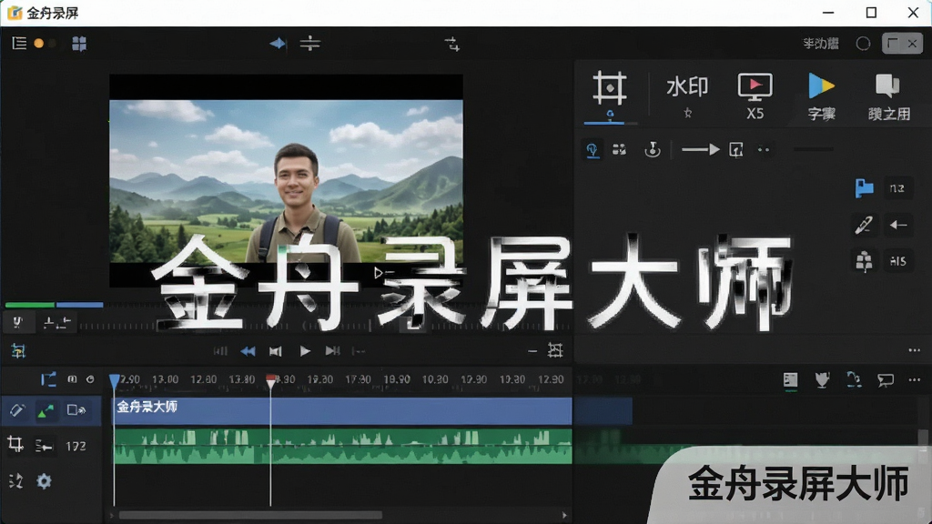This screenshot has width=932, height=524.
Task: Click the red playhead marker on the ruler
Action: coord(270,380)
